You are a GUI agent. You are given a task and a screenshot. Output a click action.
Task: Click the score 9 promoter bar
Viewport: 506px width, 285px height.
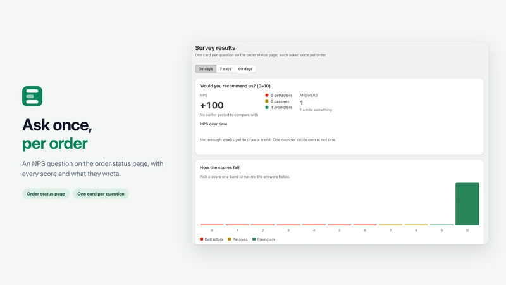[x=441, y=225]
